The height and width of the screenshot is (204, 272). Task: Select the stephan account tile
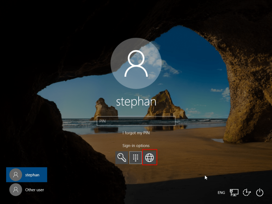pyautogui.click(x=27, y=175)
